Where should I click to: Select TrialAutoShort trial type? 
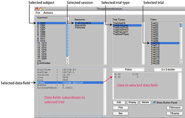[x=127, y=28]
